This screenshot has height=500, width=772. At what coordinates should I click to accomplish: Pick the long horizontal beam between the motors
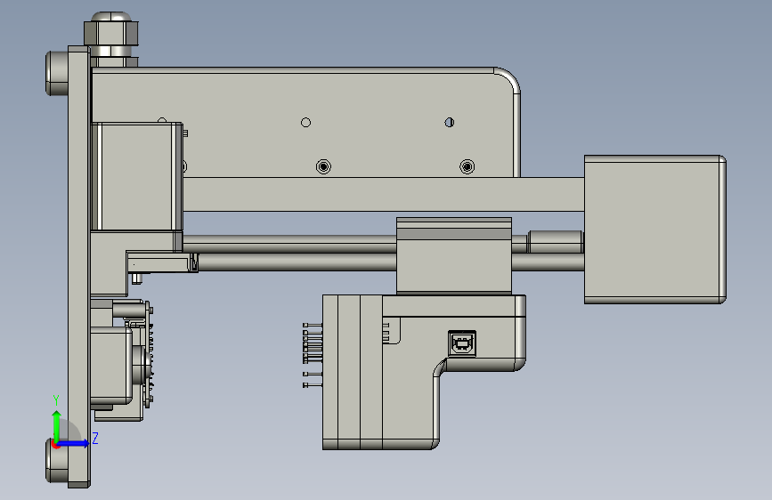click(x=384, y=194)
